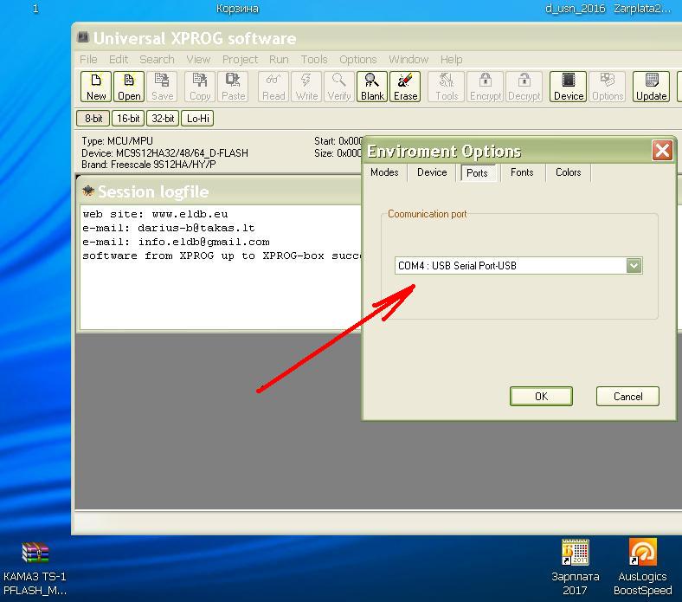
Task: Enable the 32-bit view mode
Action: pyautogui.click(x=163, y=119)
